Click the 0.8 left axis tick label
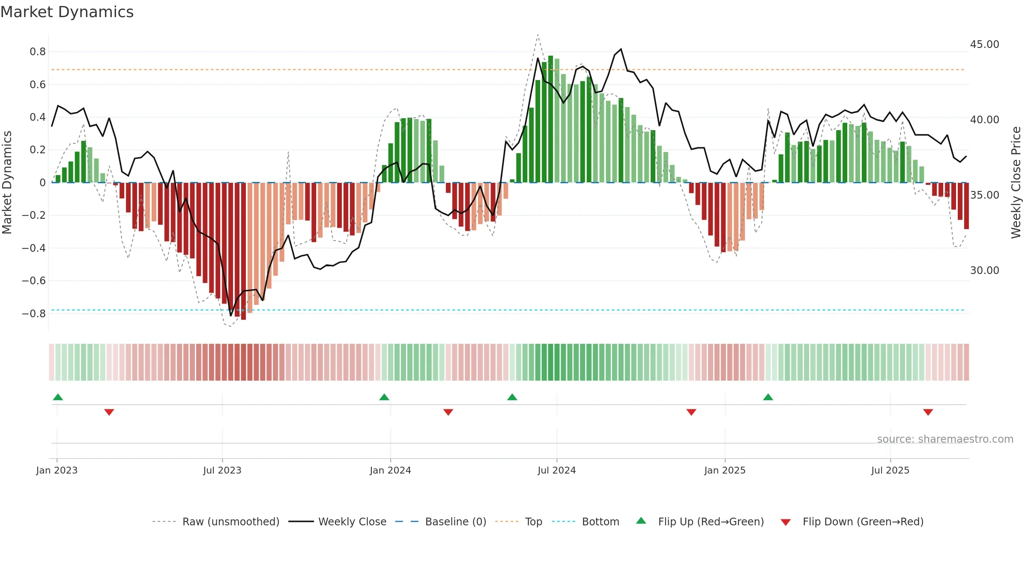Image resolution: width=1028 pixels, height=578 pixels. point(38,52)
